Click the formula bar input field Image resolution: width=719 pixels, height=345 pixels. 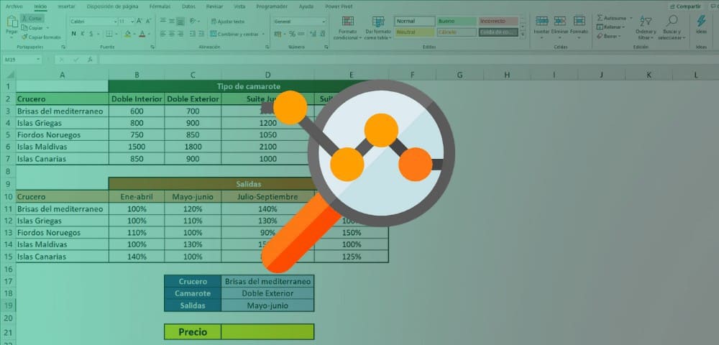coord(408,60)
